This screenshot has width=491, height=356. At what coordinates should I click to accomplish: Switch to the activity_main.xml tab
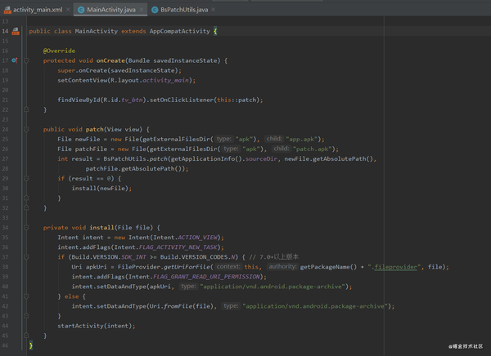(x=36, y=9)
